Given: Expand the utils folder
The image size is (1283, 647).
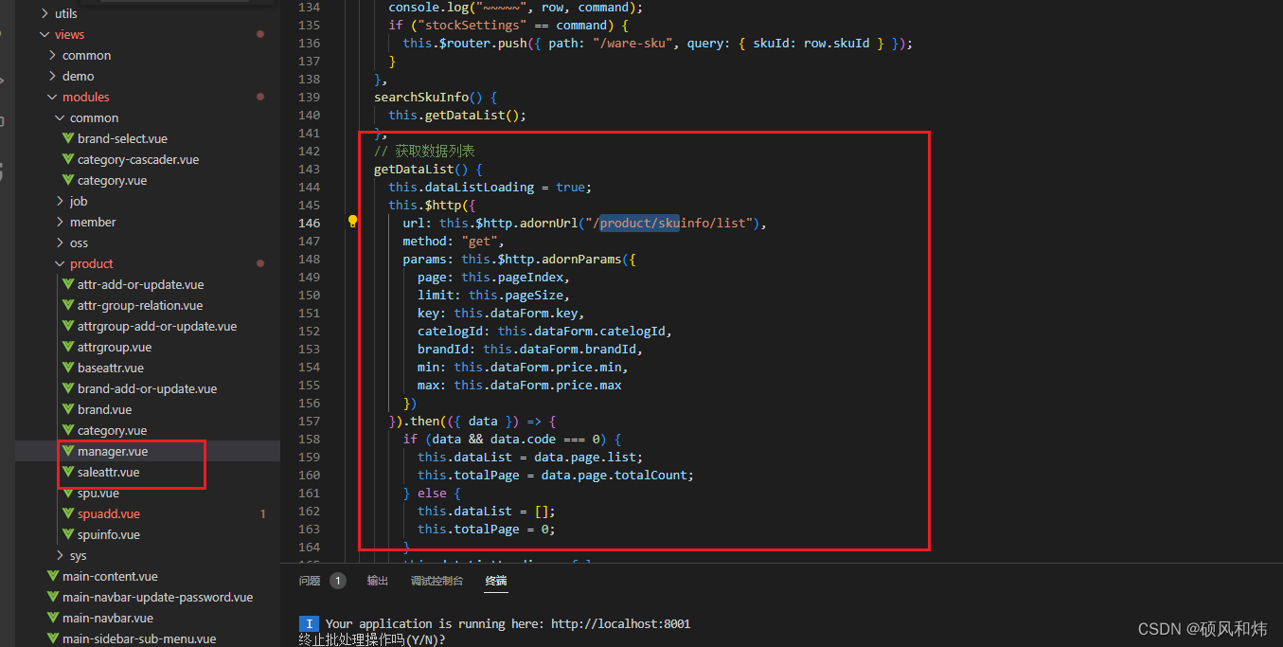Looking at the screenshot, I should point(44,13).
